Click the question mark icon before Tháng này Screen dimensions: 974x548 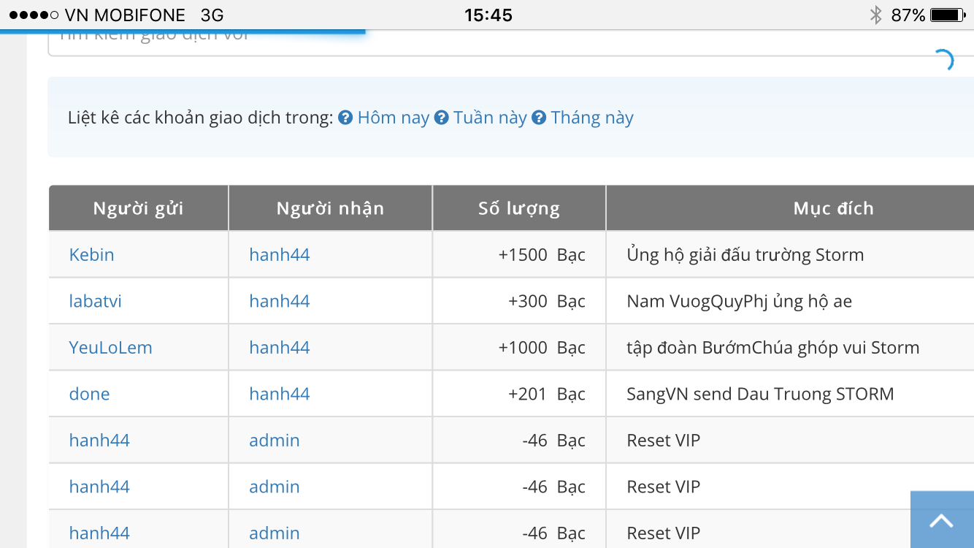click(x=539, y=118)
